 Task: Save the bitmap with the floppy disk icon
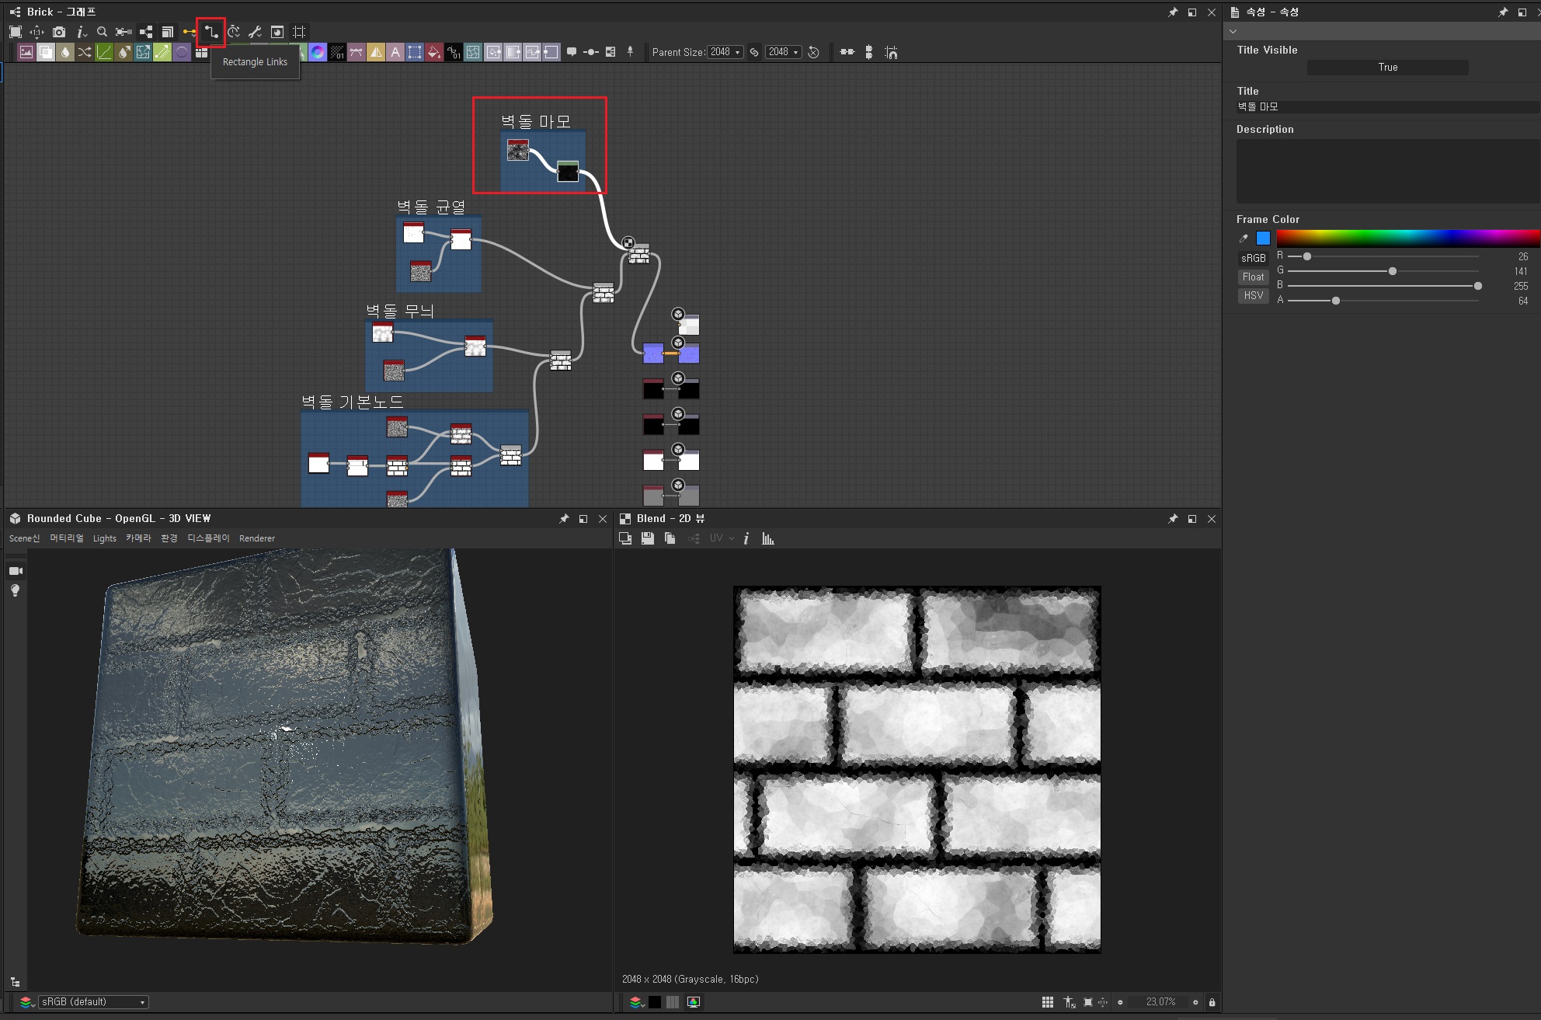647,538
